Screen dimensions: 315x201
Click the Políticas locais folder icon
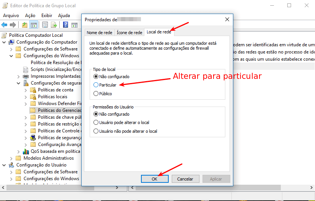[x=33, y=97]
